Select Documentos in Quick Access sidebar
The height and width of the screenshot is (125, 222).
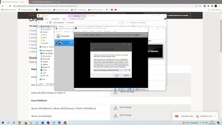tap(46, 29)
